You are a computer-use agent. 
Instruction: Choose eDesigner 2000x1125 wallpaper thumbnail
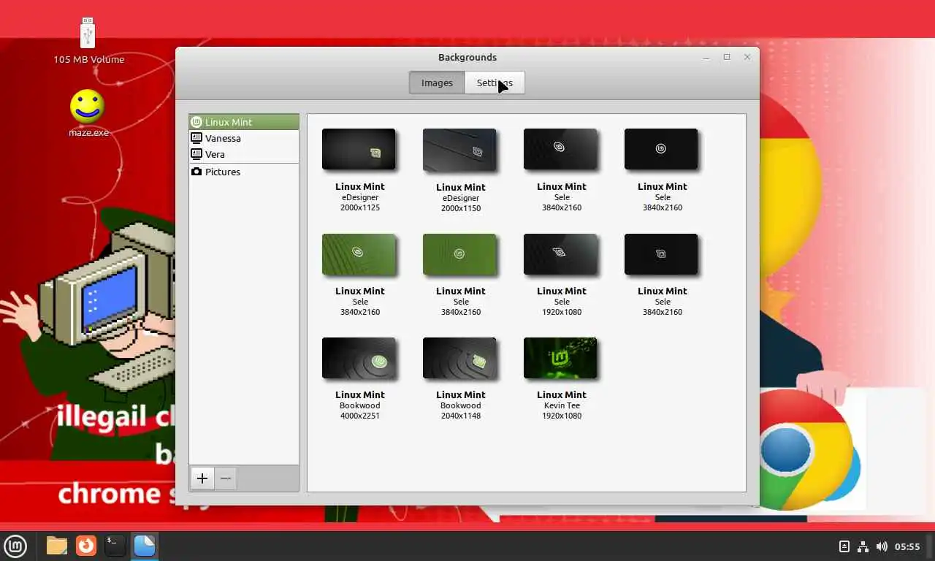[x=359, y=149]
